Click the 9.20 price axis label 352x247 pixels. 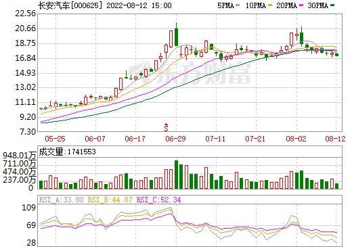[28, 117]
